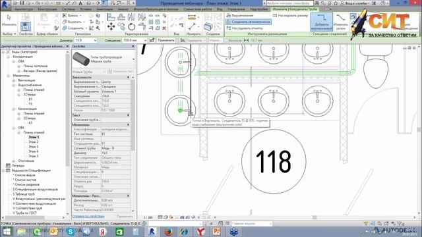Select the Move tool icon
The image size is (422, 237).
click(x=111, y=26)
